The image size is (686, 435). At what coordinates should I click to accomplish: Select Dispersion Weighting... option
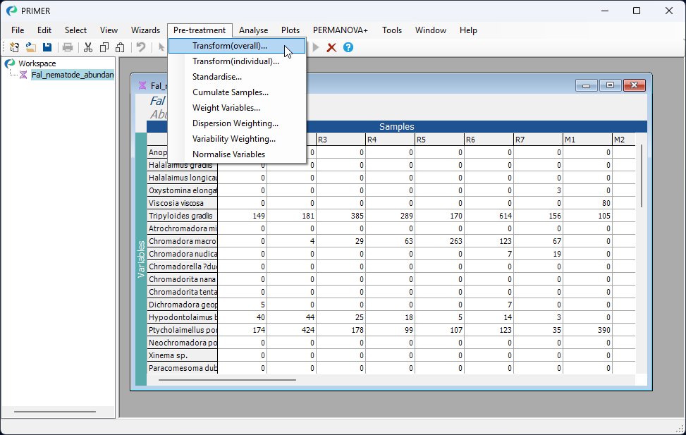[235, 123]
